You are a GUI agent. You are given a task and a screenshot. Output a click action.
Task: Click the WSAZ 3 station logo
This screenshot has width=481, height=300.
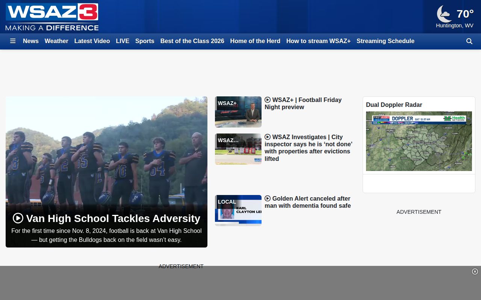(x=52, y=17)
